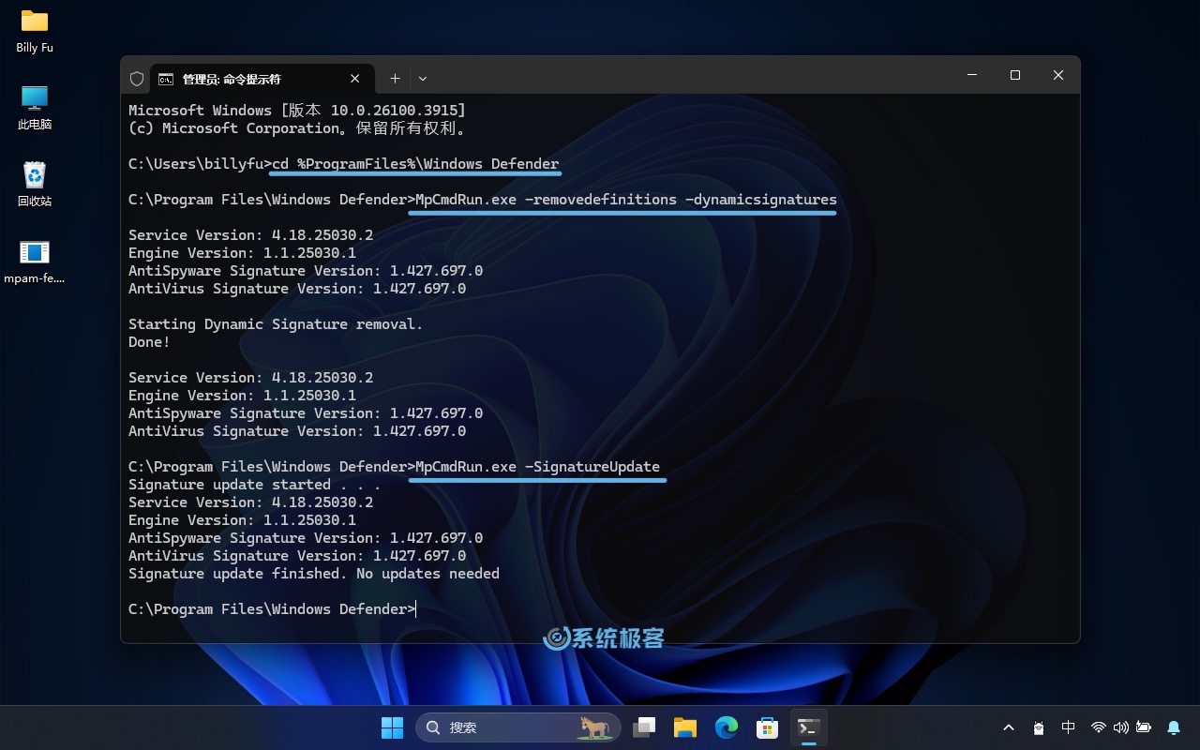Expand the new tab profile dropdown
Image resolution: width=1200 pixels, height=750 pixels.
pyautogui.click(x=423, y=79)
